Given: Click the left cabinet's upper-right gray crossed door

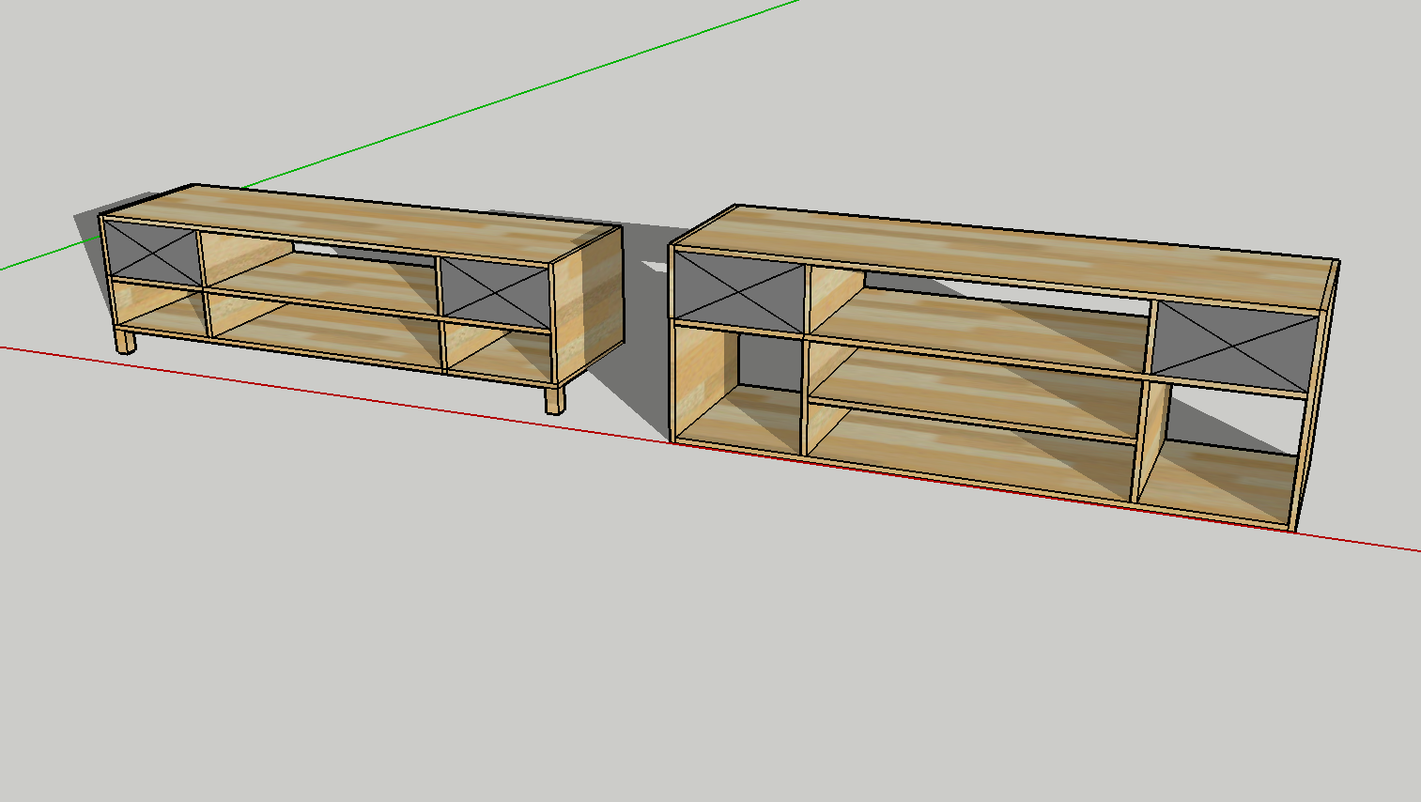Looking at the screenshot, I should click(495, 294).
